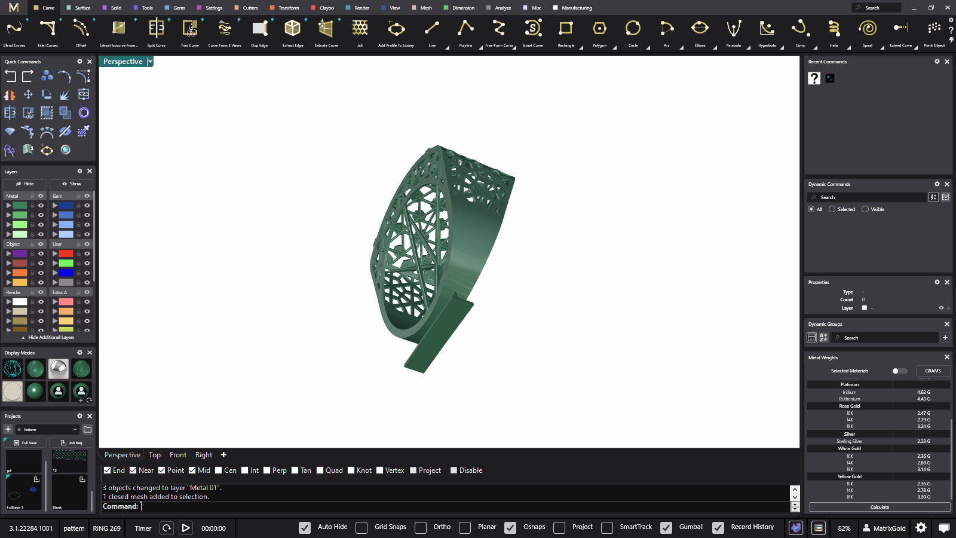Open the Perspective viewport dropdown arrow
This screenshot has width=956, height=538.
tap(151, 62)
